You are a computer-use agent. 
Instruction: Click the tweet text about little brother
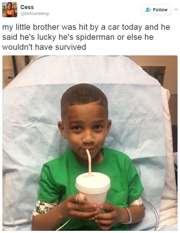tap(86, 37)
